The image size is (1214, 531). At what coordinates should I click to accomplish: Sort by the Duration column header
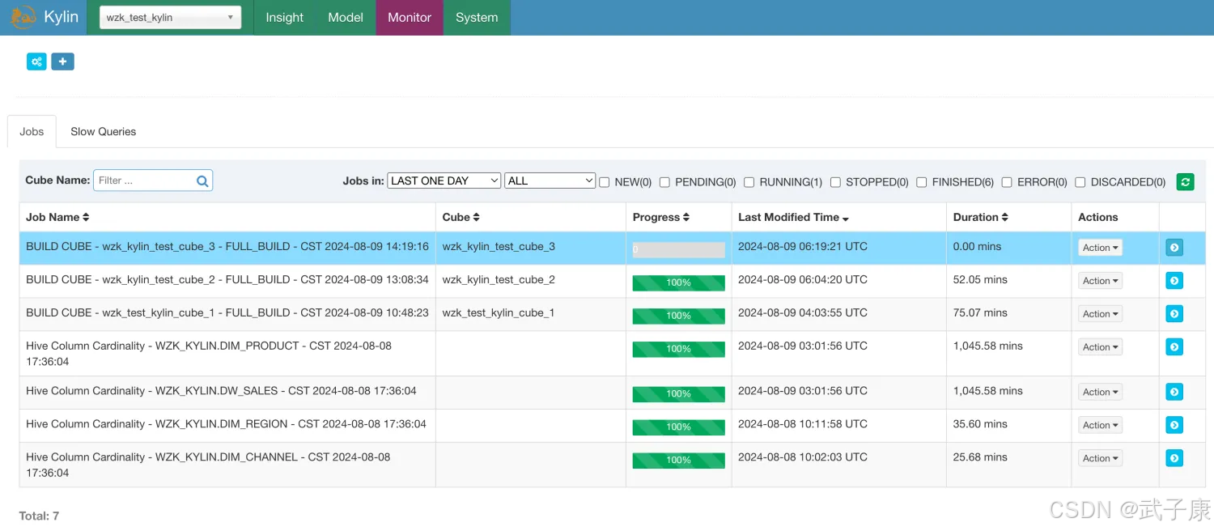click(x=980, y=217)
